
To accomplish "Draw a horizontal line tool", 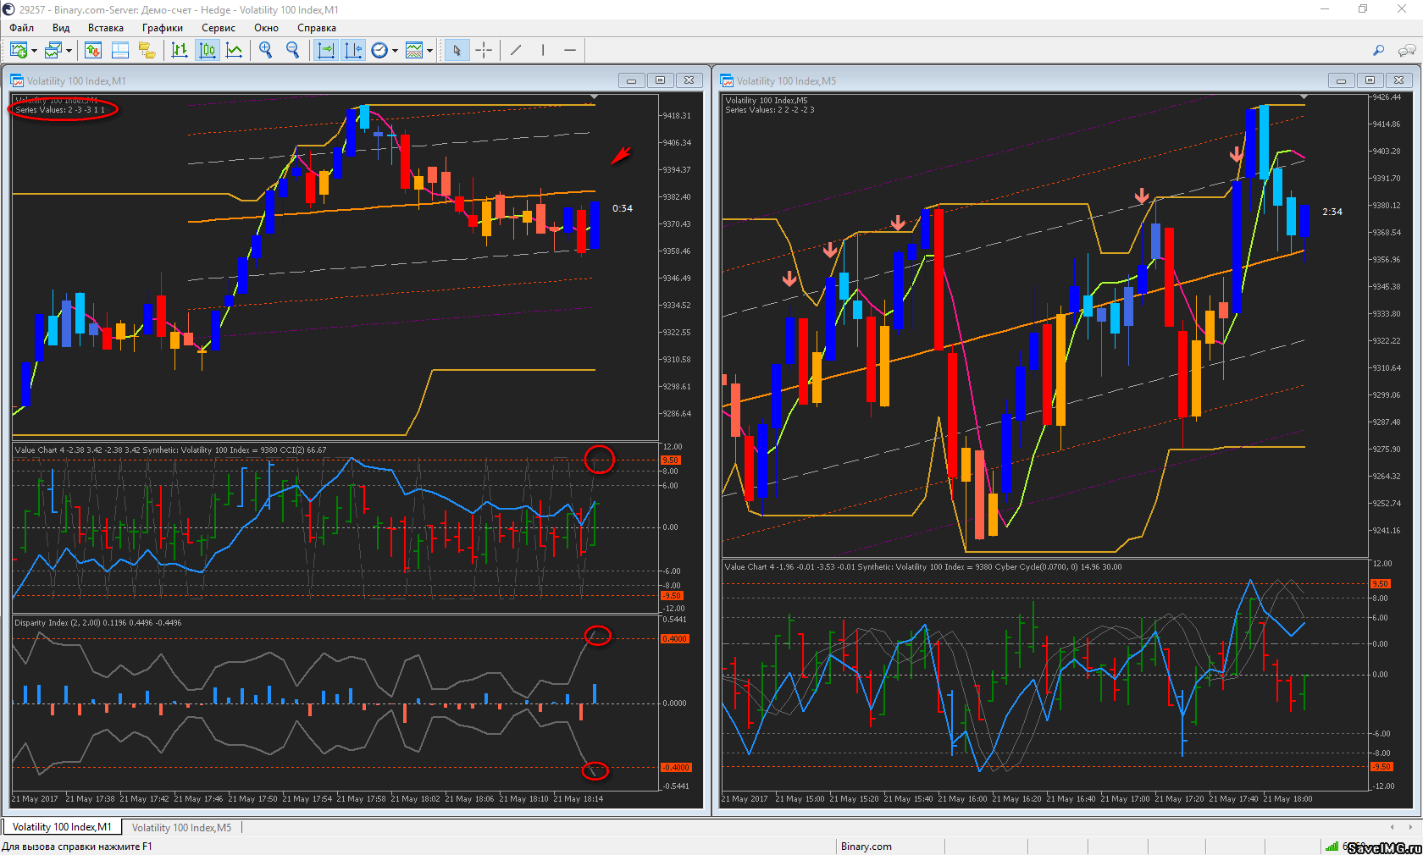I will pyautogui.click(x=570, y=51).
